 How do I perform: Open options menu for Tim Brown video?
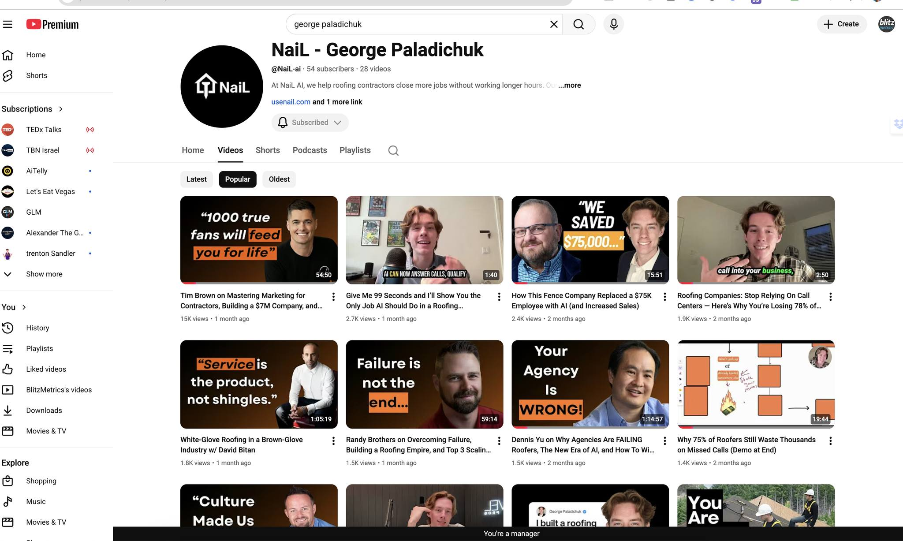(333, 297)
